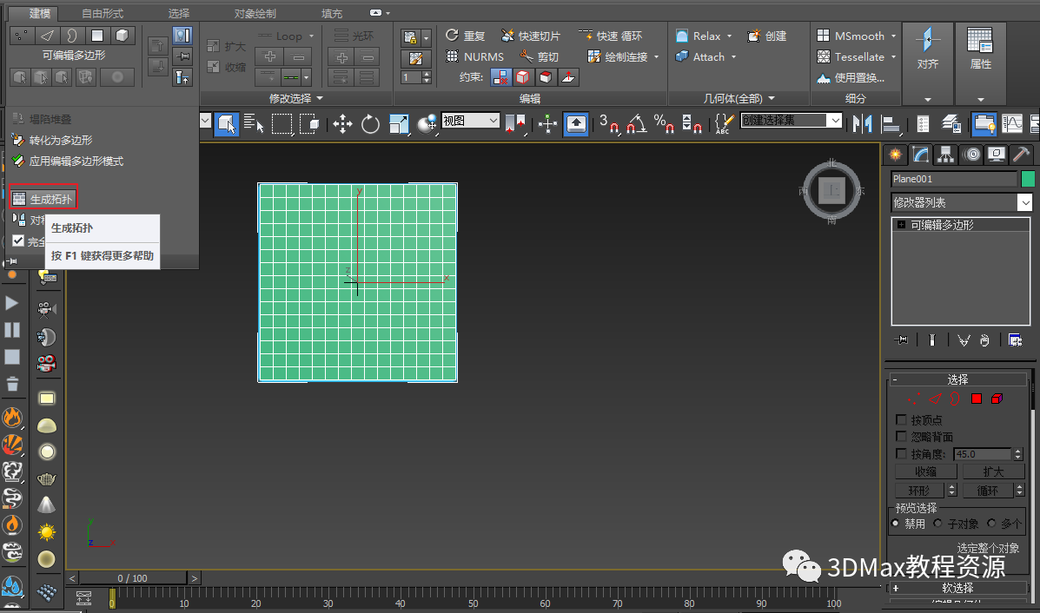Click the Align button in ribbon

(x=927, y=49)
